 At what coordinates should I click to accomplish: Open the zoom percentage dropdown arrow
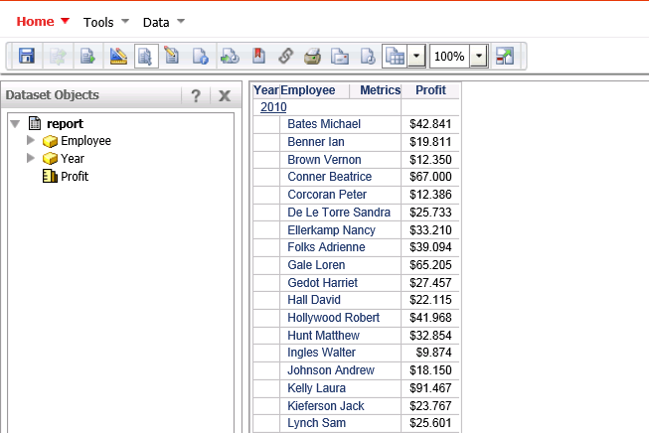(478, 56)
